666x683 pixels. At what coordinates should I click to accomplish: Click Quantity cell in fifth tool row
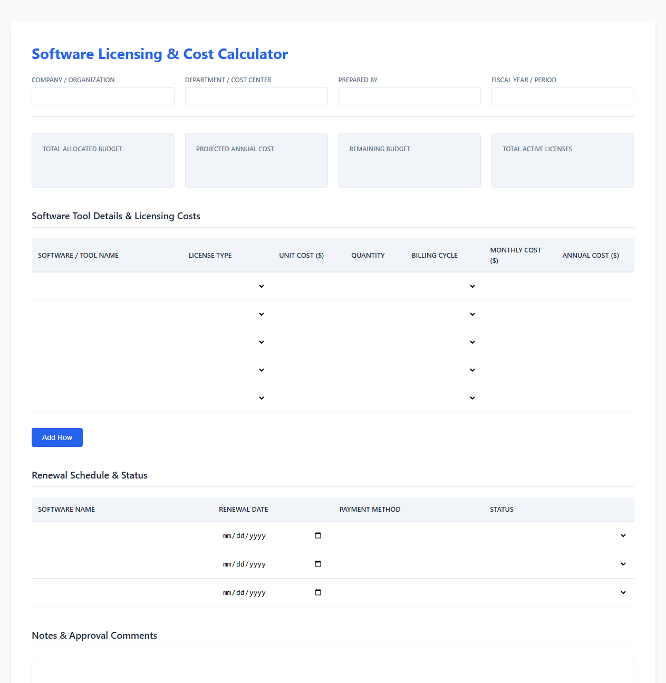[x=375, y=398]
